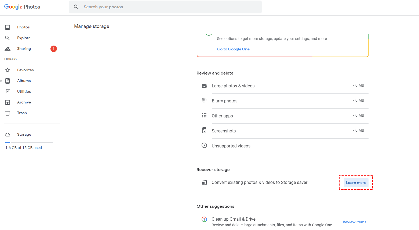Click the storage usage progress bar
Image resolution: width=419 pixels, height=230 pixels.
coord(29,143)
